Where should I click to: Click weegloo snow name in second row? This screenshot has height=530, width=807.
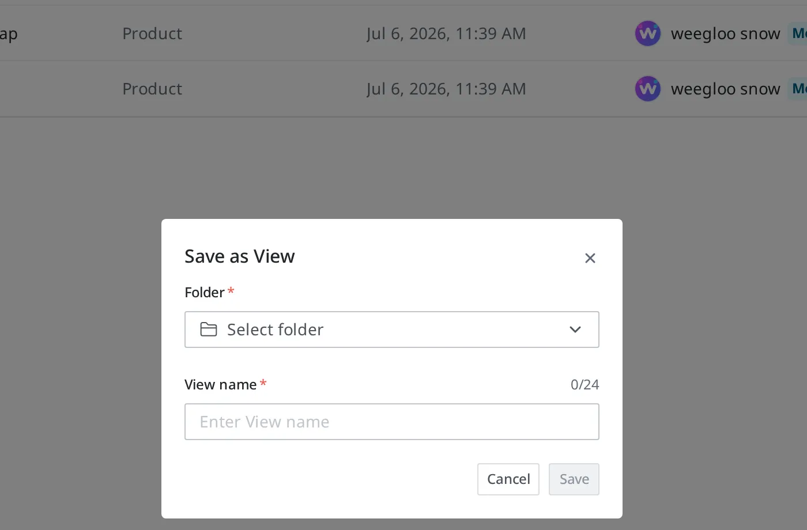click(725, 89)
